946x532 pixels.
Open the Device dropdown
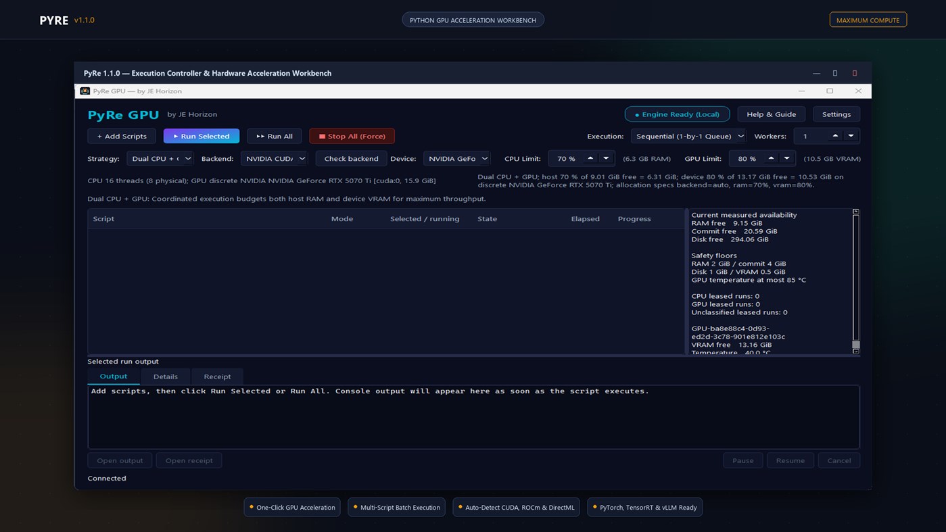[456, 158]
